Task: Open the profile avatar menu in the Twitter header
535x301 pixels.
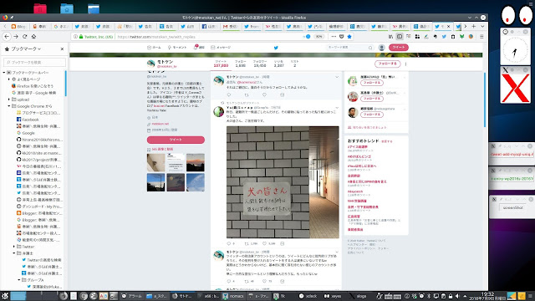Action: [x=382, y=48]
